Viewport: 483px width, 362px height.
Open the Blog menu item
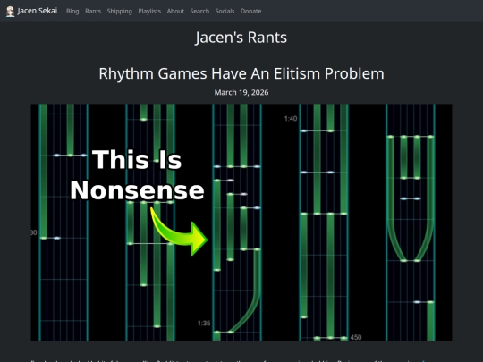coord(72,11)
